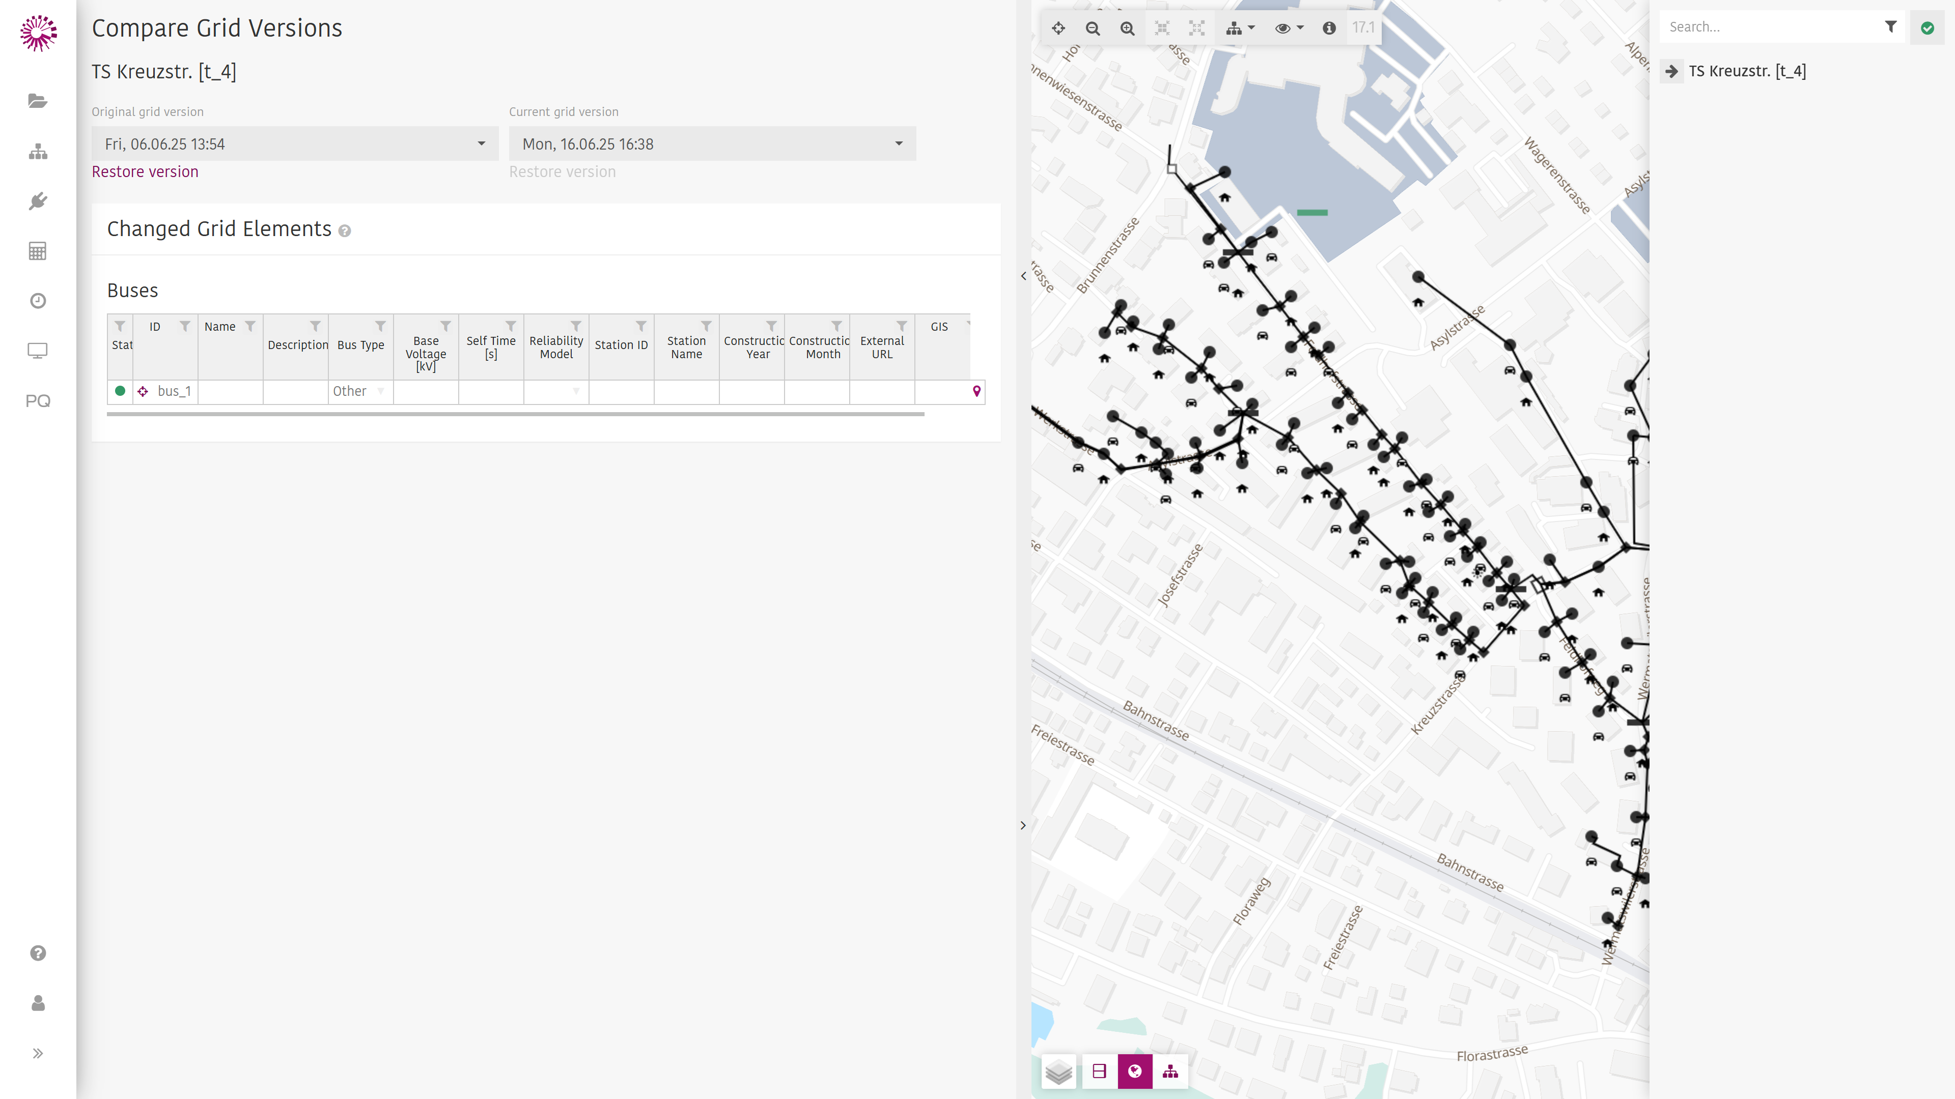Click the collapse-to-selection map tool
This screenshot has width=1955, height=1099.
pos(1162,28)
